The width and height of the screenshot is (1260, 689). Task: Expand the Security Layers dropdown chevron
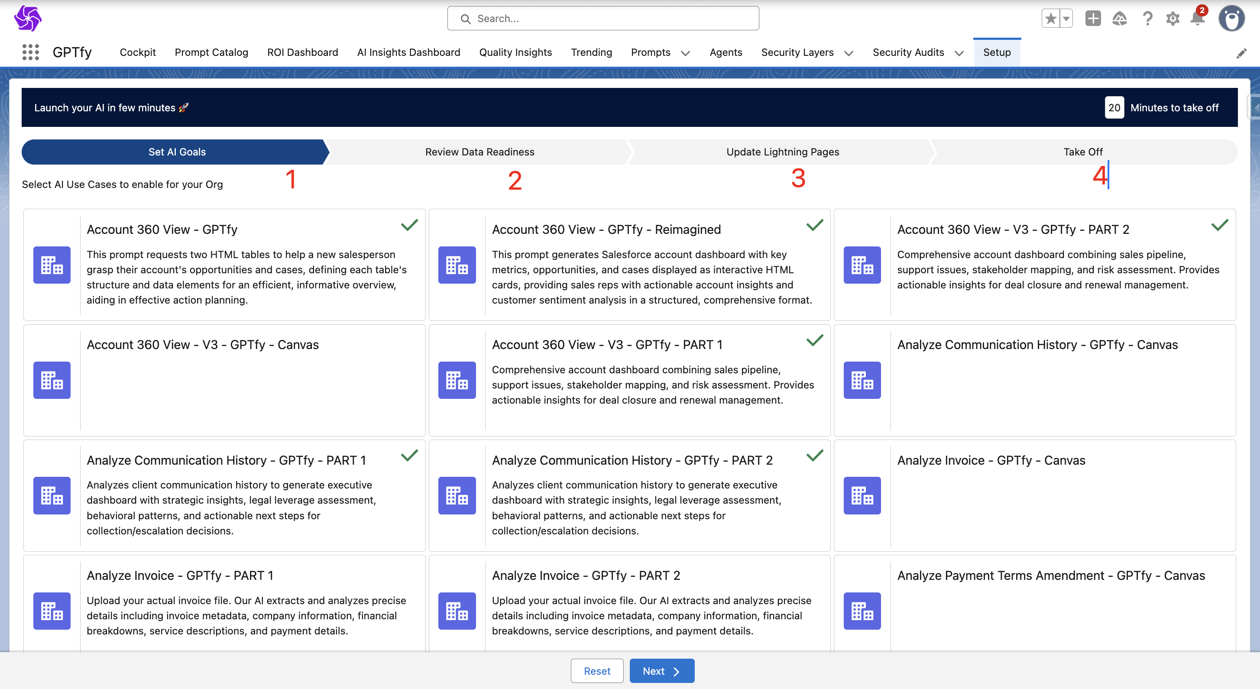click(x=849, y=53)
